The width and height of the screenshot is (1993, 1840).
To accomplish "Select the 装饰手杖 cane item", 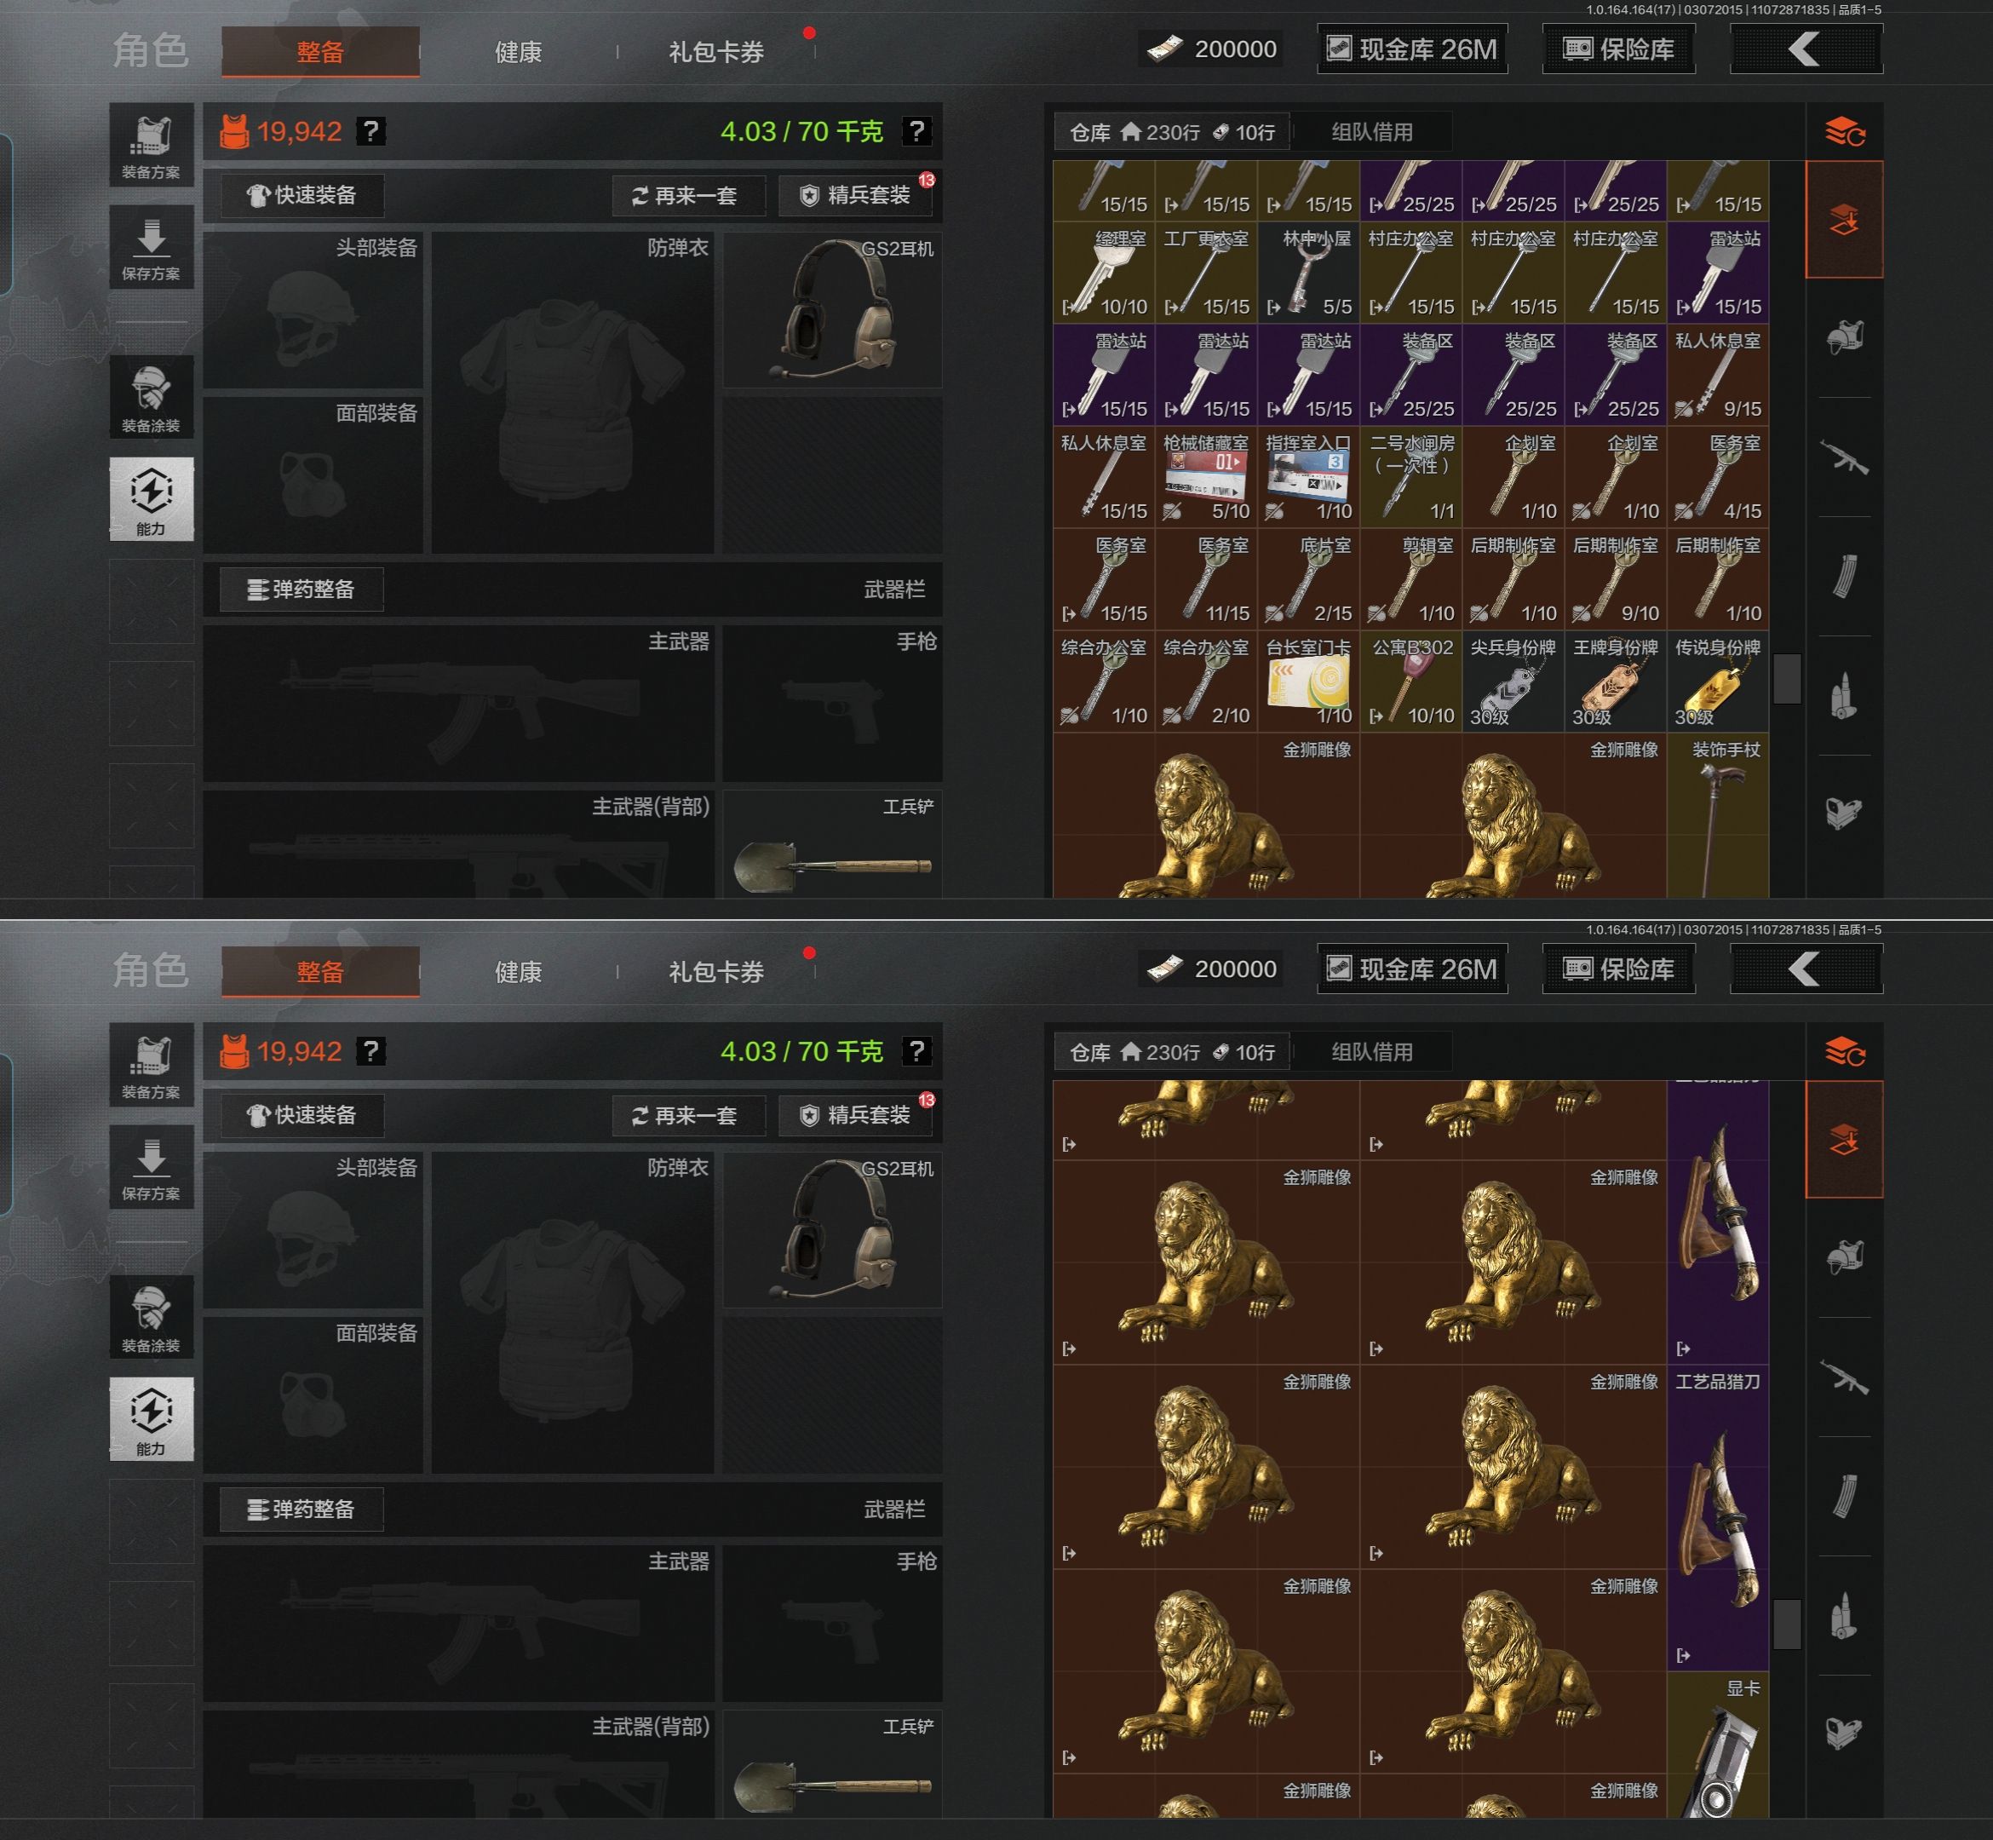I will 1718,815.
